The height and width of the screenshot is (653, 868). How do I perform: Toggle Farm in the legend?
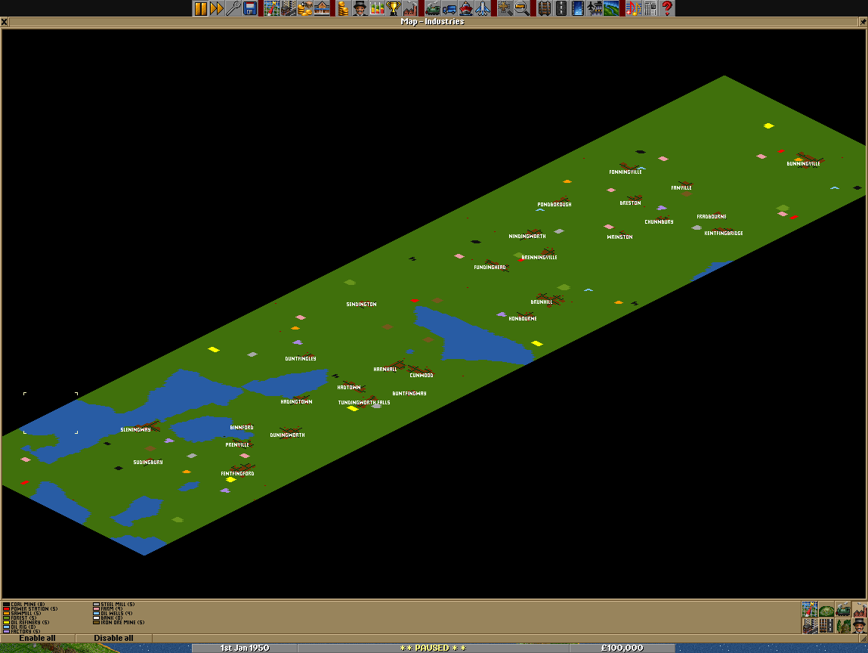click(x=108, y=608)
